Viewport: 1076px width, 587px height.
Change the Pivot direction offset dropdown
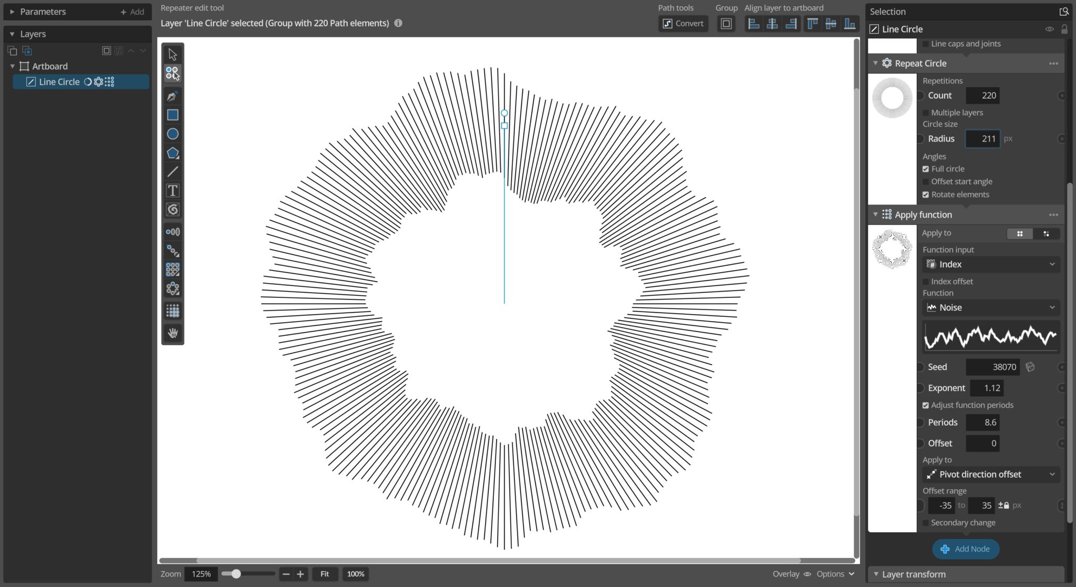click(x=990, y=474)
